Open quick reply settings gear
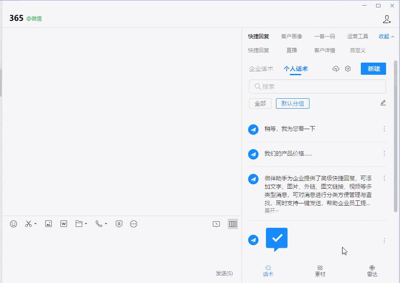Image resolution: width=400 pixels, height=283 pixels. tap(348, 69)
